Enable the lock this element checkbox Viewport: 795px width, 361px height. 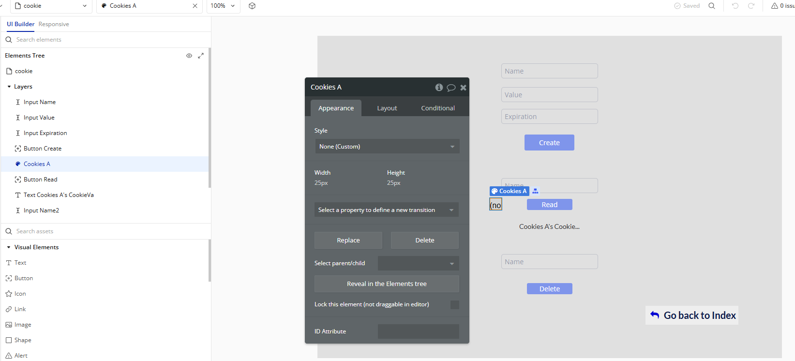(x=454, y=304)
